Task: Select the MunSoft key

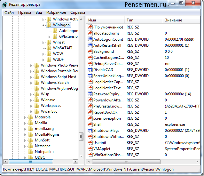Action: tap(42, 140)
